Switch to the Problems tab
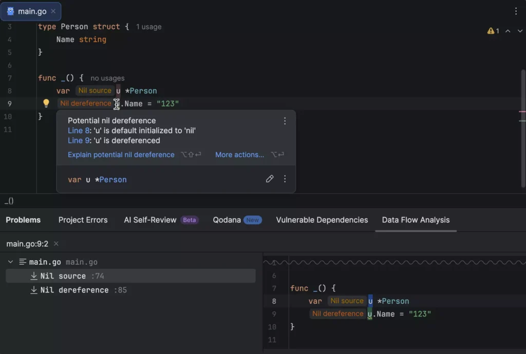Screen dimensions: 526x354 [24, 220]
